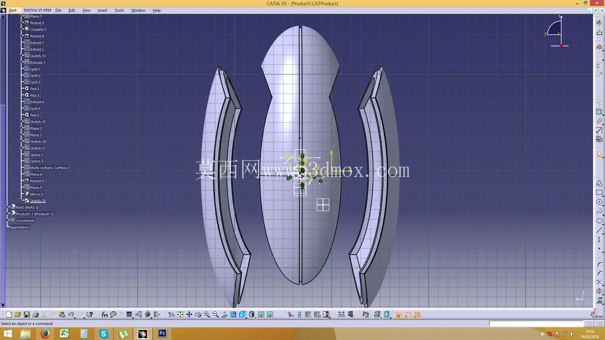Select the Pan tool
This screenshot has width=605, height=340.
[x=189, y=314]
